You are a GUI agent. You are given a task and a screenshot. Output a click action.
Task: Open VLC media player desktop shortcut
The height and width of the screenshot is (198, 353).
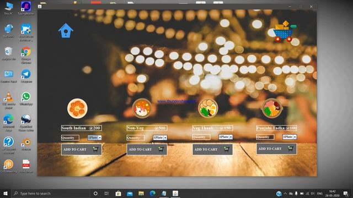[9, 101]
